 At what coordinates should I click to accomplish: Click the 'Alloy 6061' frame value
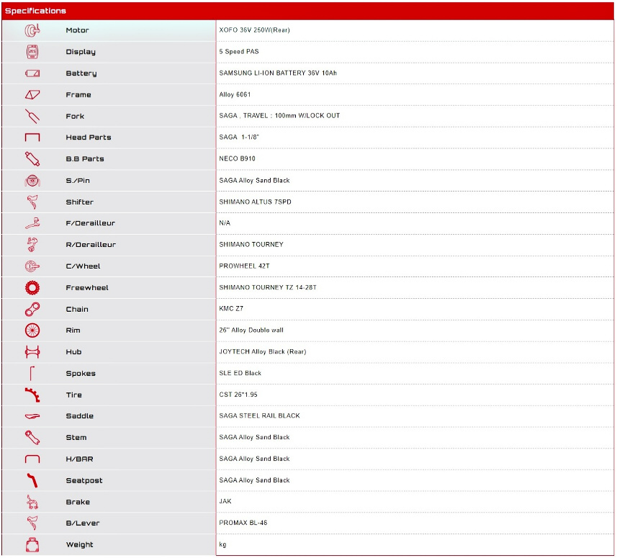(x=235, y=94)
